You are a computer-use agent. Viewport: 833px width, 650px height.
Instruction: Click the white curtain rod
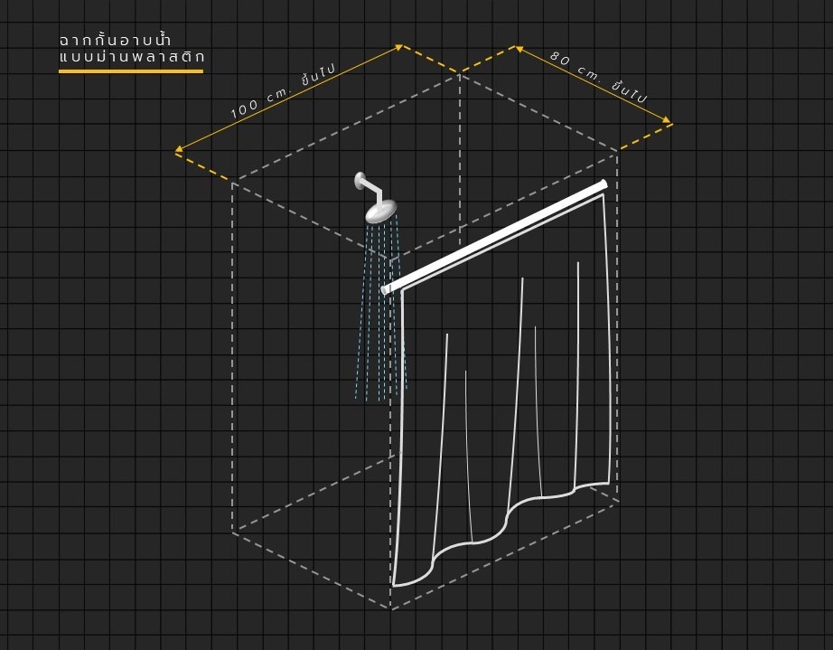[494, 237]
